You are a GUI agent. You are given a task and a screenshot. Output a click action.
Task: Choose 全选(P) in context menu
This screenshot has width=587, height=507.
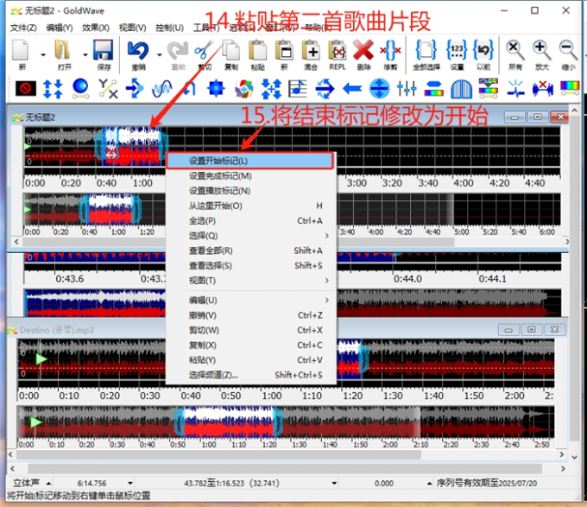[x=251, y=221]
